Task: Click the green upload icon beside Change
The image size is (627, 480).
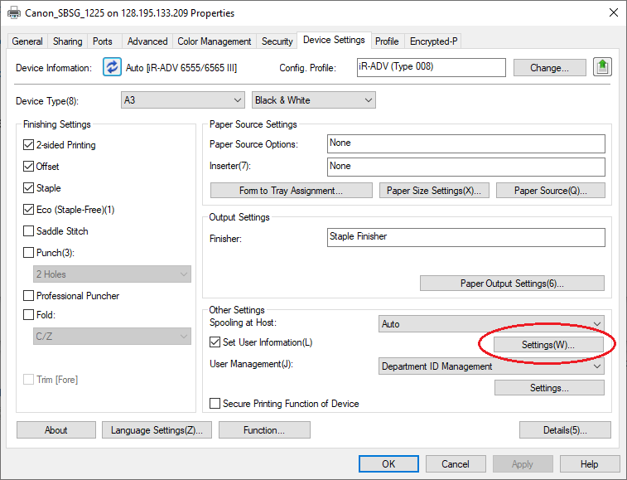Action: pyautogui.click(x=601, y=67)
